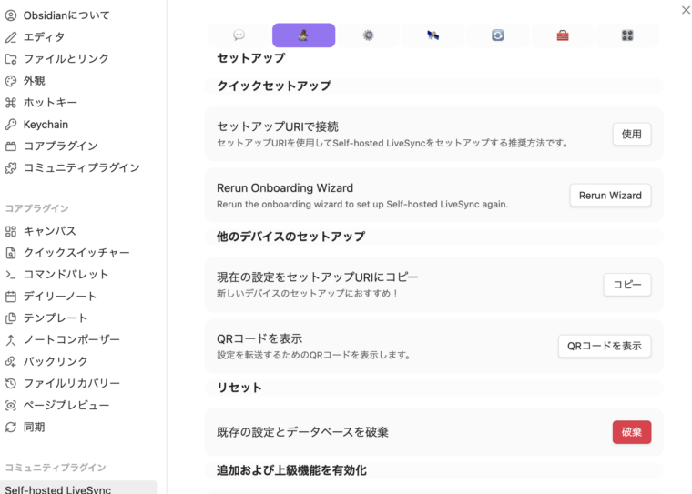Select Self-hosted LiveSync in the sidebar

tap(78, 488)
